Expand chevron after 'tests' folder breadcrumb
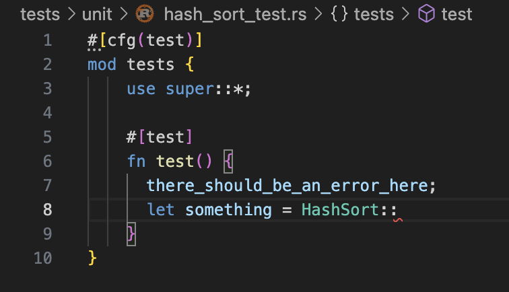The image size is (509, 292). pyautogui.click(x=71, y=14)
